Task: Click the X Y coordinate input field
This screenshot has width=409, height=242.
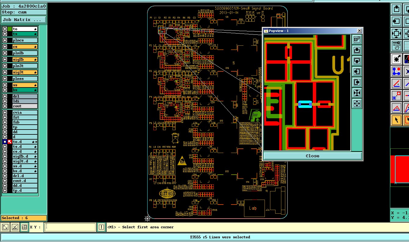Action: click(70, 227)
